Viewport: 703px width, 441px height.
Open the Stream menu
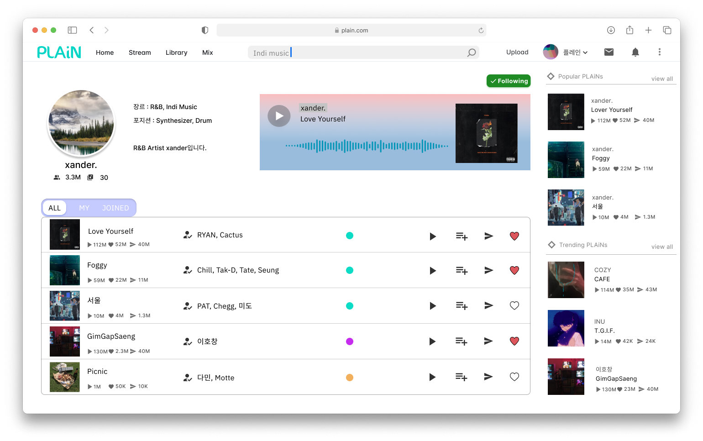[x=140, y=52]
